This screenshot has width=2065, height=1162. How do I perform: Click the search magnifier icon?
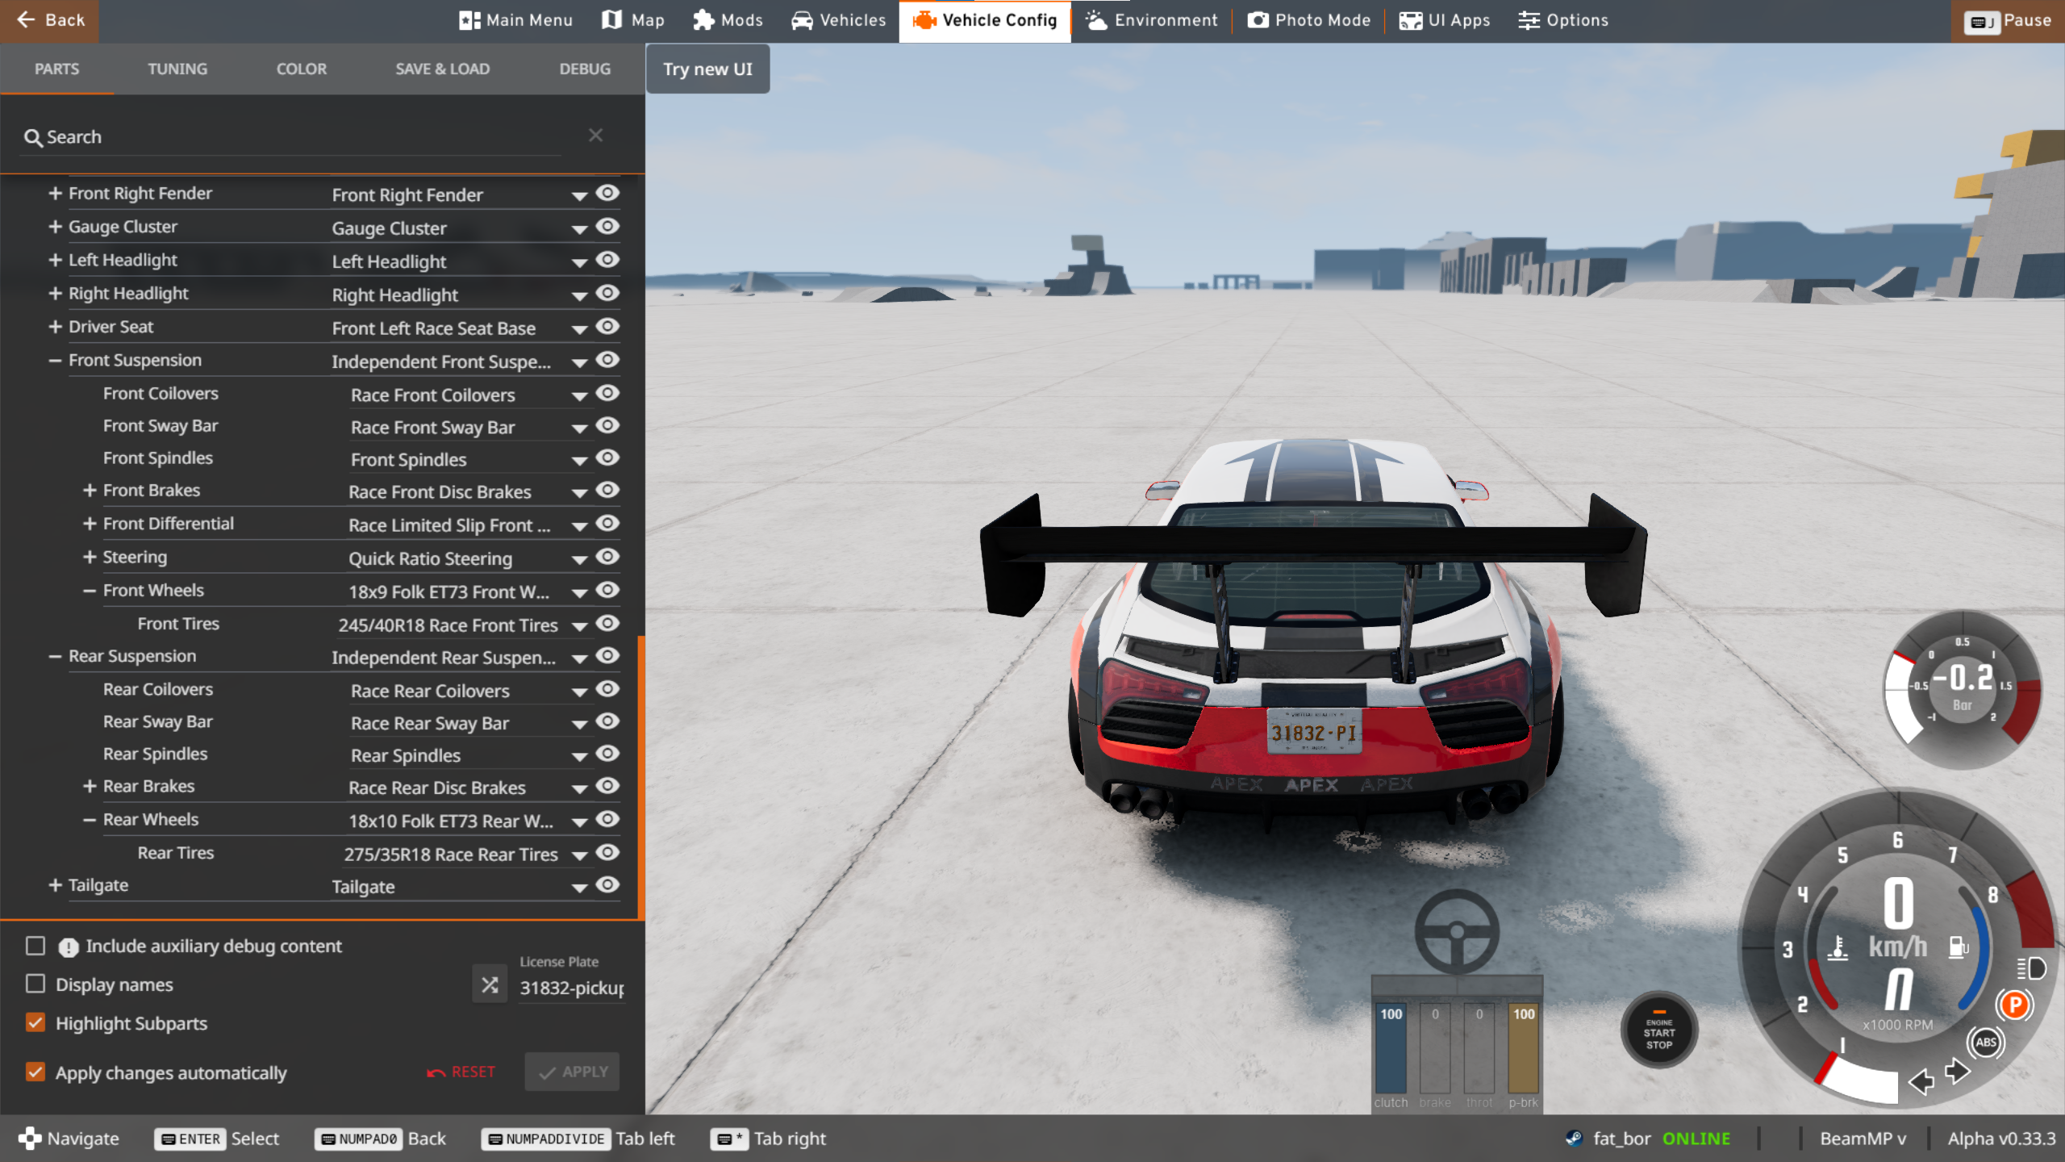32,138
